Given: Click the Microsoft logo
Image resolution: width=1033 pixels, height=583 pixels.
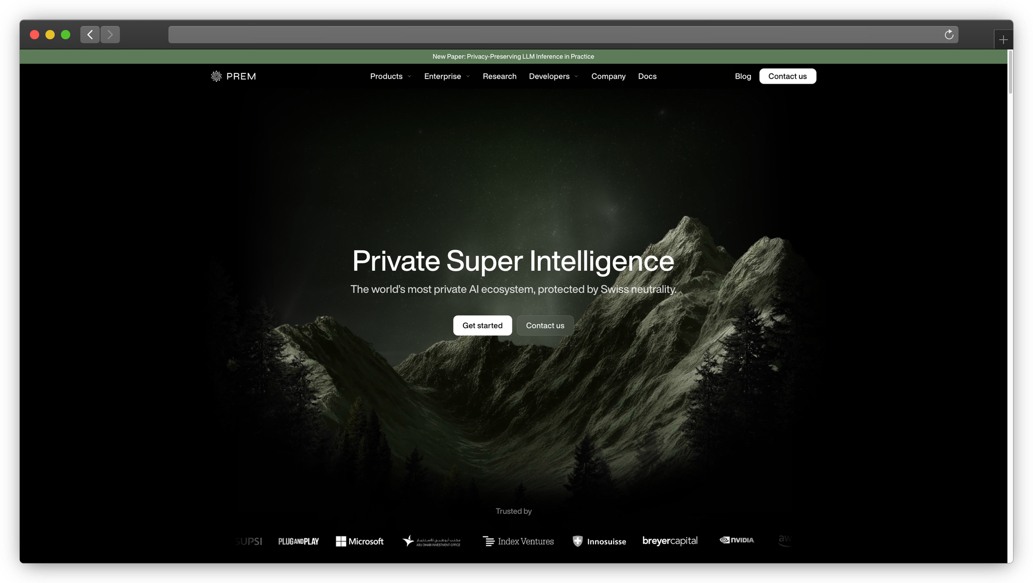Looking at the screenshot, I should [359, 541].
